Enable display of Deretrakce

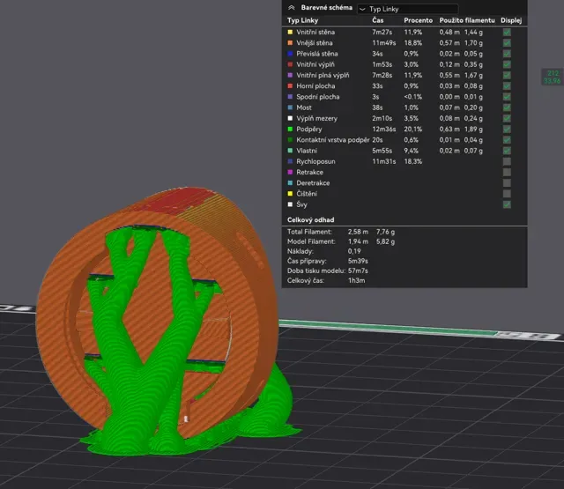(507, 183)
